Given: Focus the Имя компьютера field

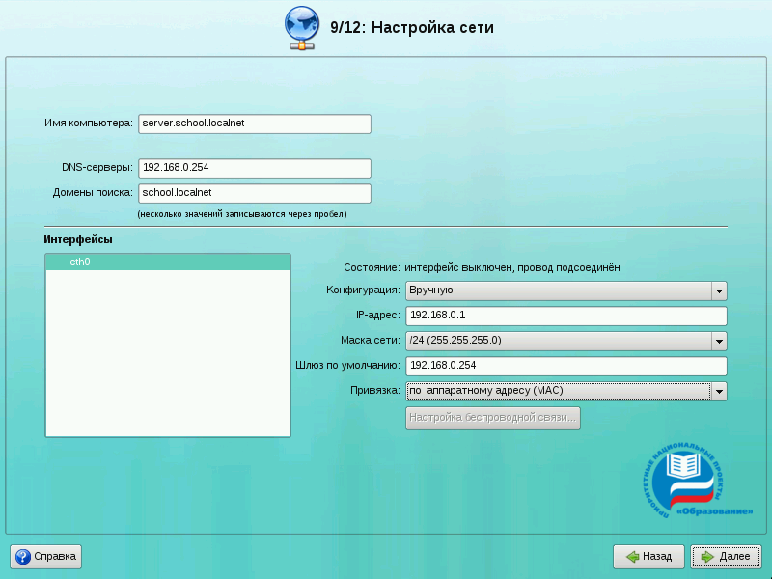Looking at the screenshot, I should pos(255,124).
